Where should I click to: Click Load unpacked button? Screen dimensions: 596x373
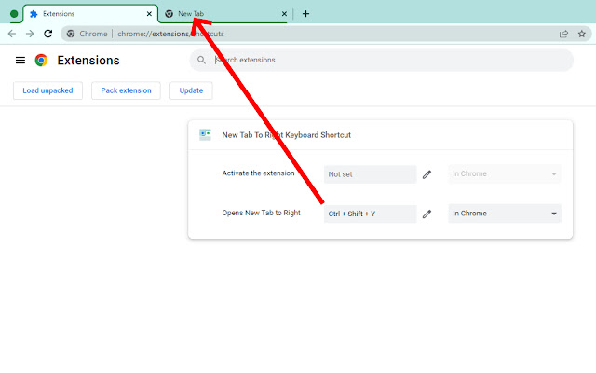pos(47,90)
